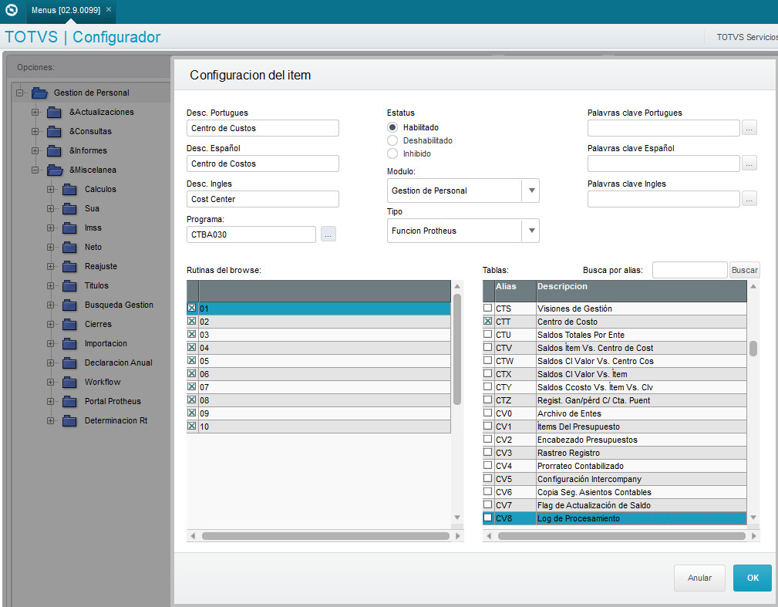Click the &Informes folder icon
778x607 pixels.
click(54, 151)
